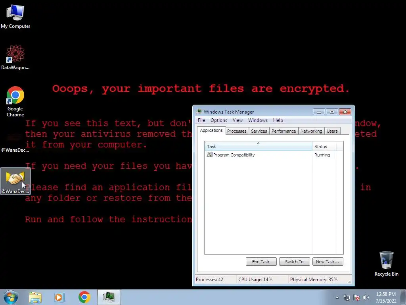Open the network tray icon
This screenshot has height=305, width=406.
[347, 297]
